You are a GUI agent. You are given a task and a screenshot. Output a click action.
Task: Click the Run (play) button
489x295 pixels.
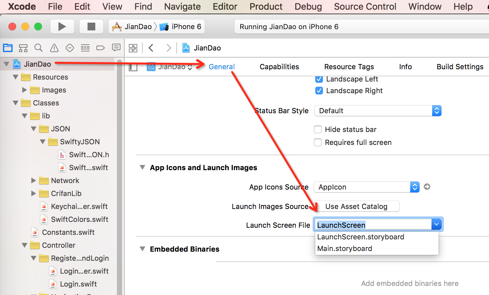pos(62,27)
